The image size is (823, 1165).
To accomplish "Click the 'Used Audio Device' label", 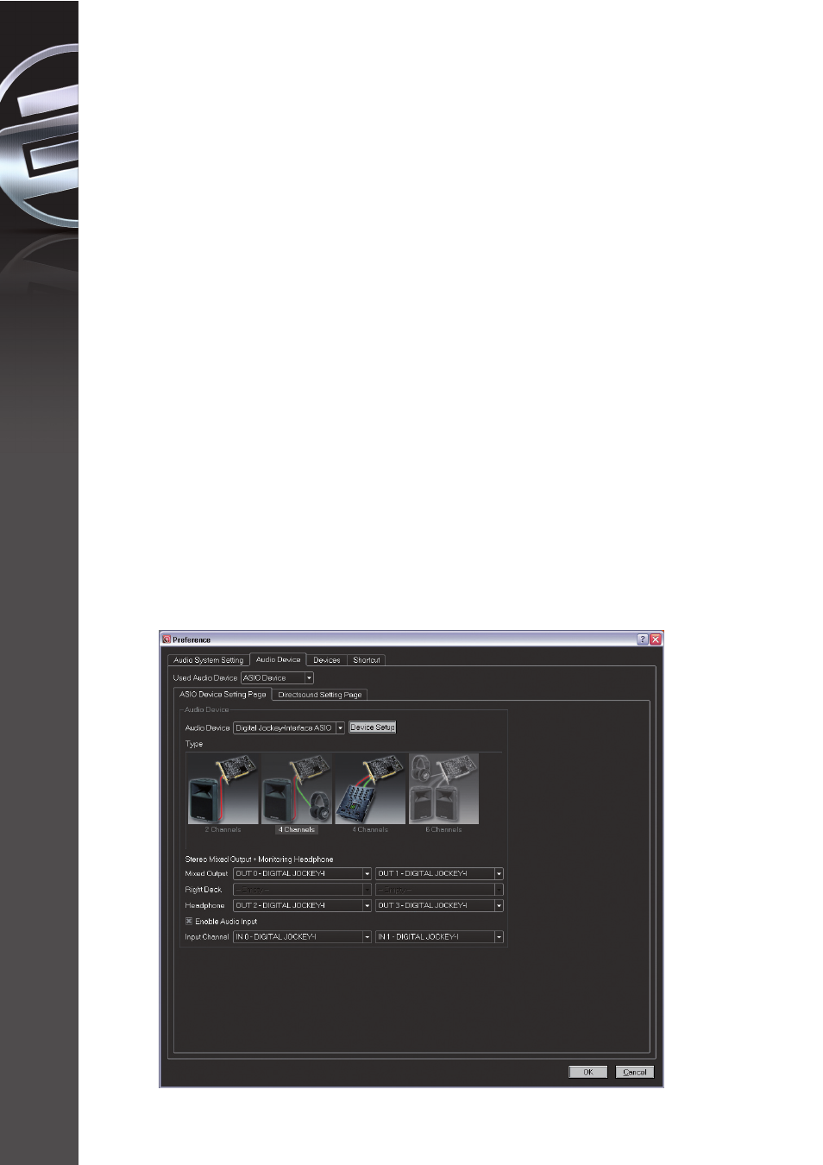I will [205, 678].
